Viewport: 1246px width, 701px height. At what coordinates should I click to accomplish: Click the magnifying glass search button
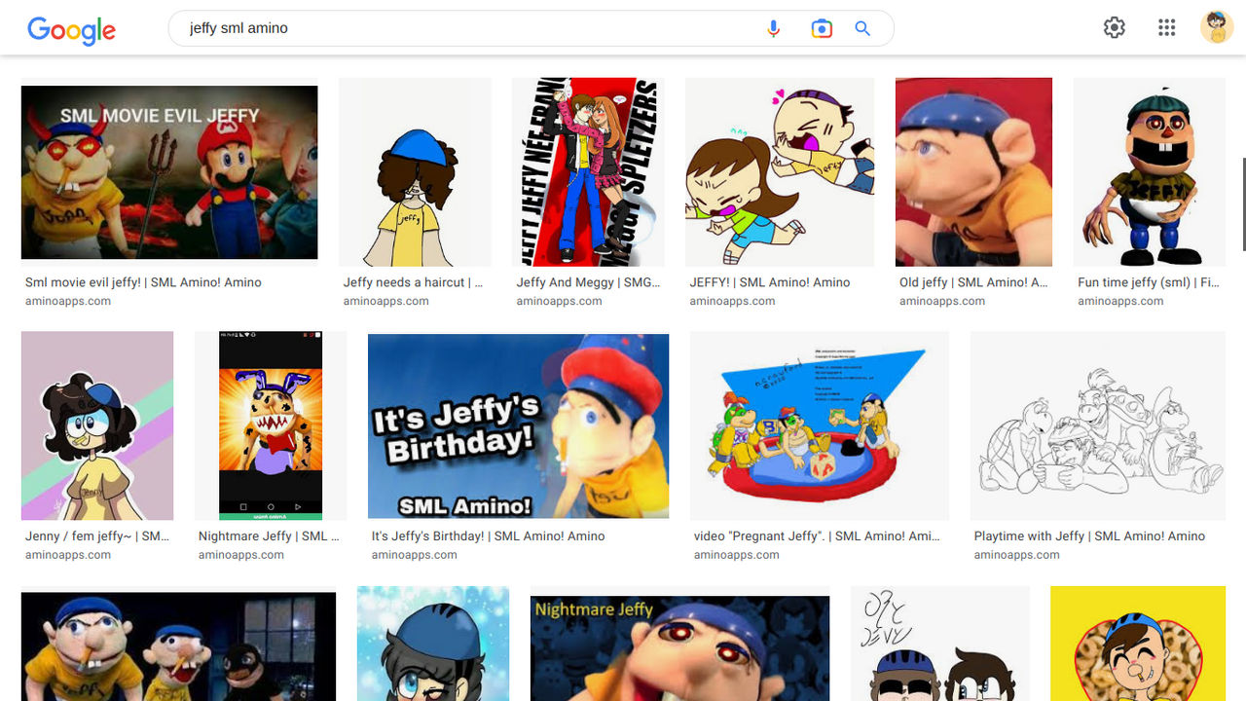[862, 29]
